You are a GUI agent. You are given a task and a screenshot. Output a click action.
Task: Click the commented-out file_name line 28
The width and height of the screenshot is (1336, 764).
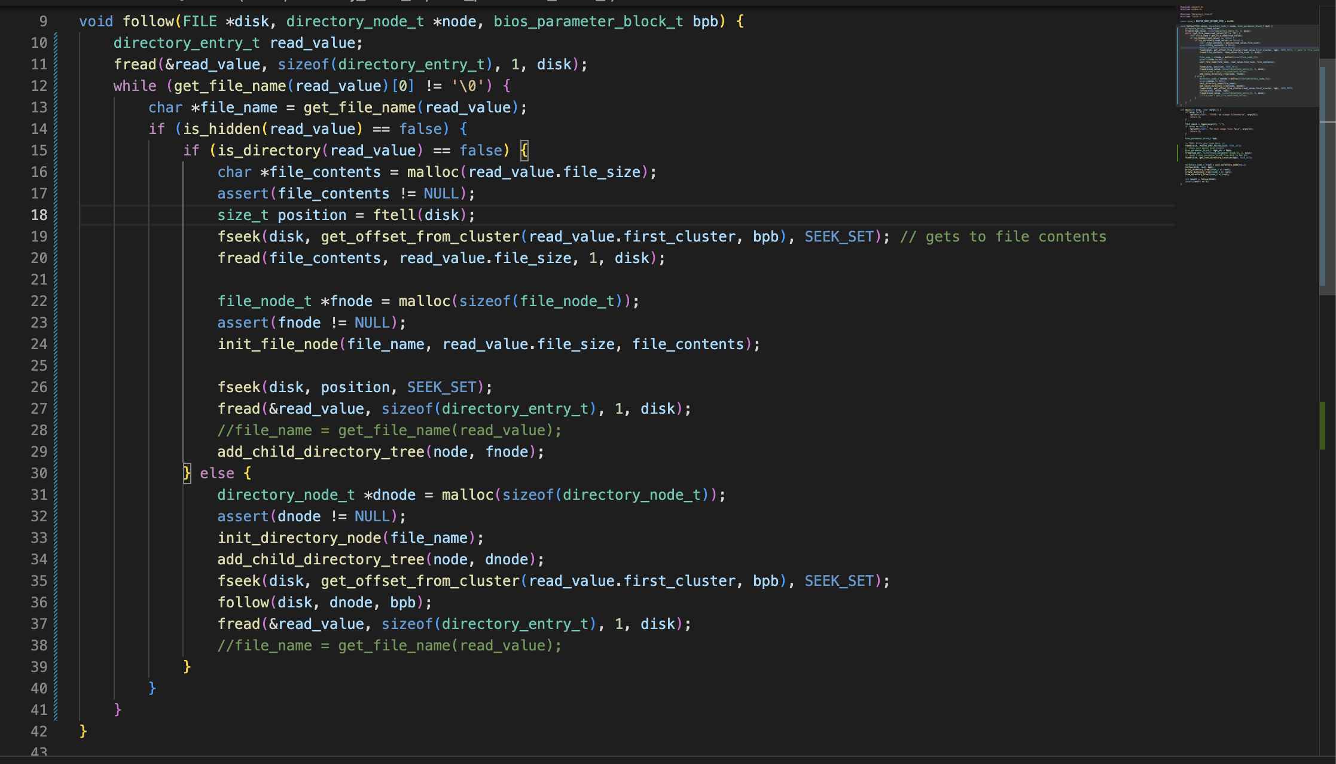point(389,430)
